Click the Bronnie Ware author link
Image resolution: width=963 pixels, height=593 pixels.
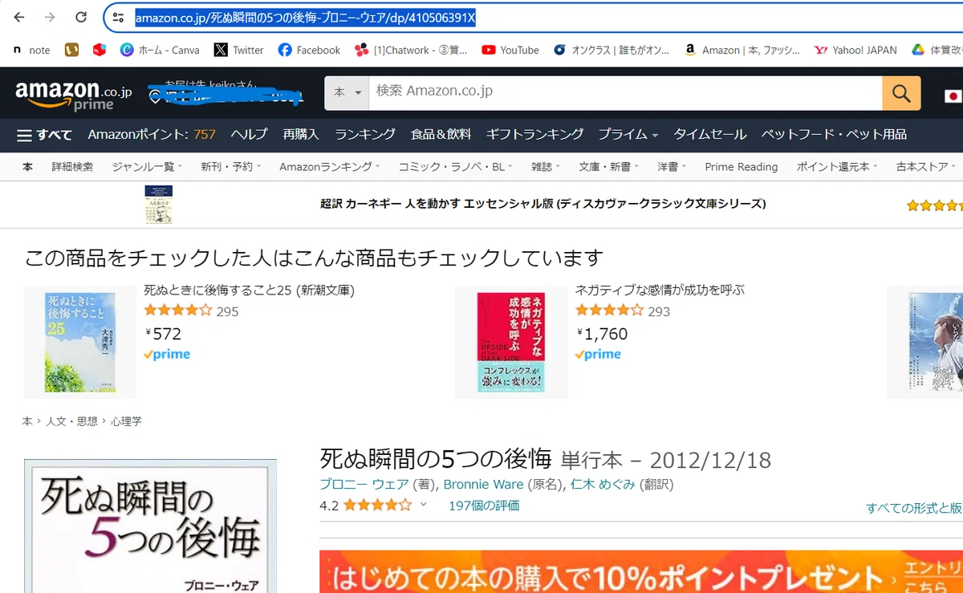[x=483, y=484]
